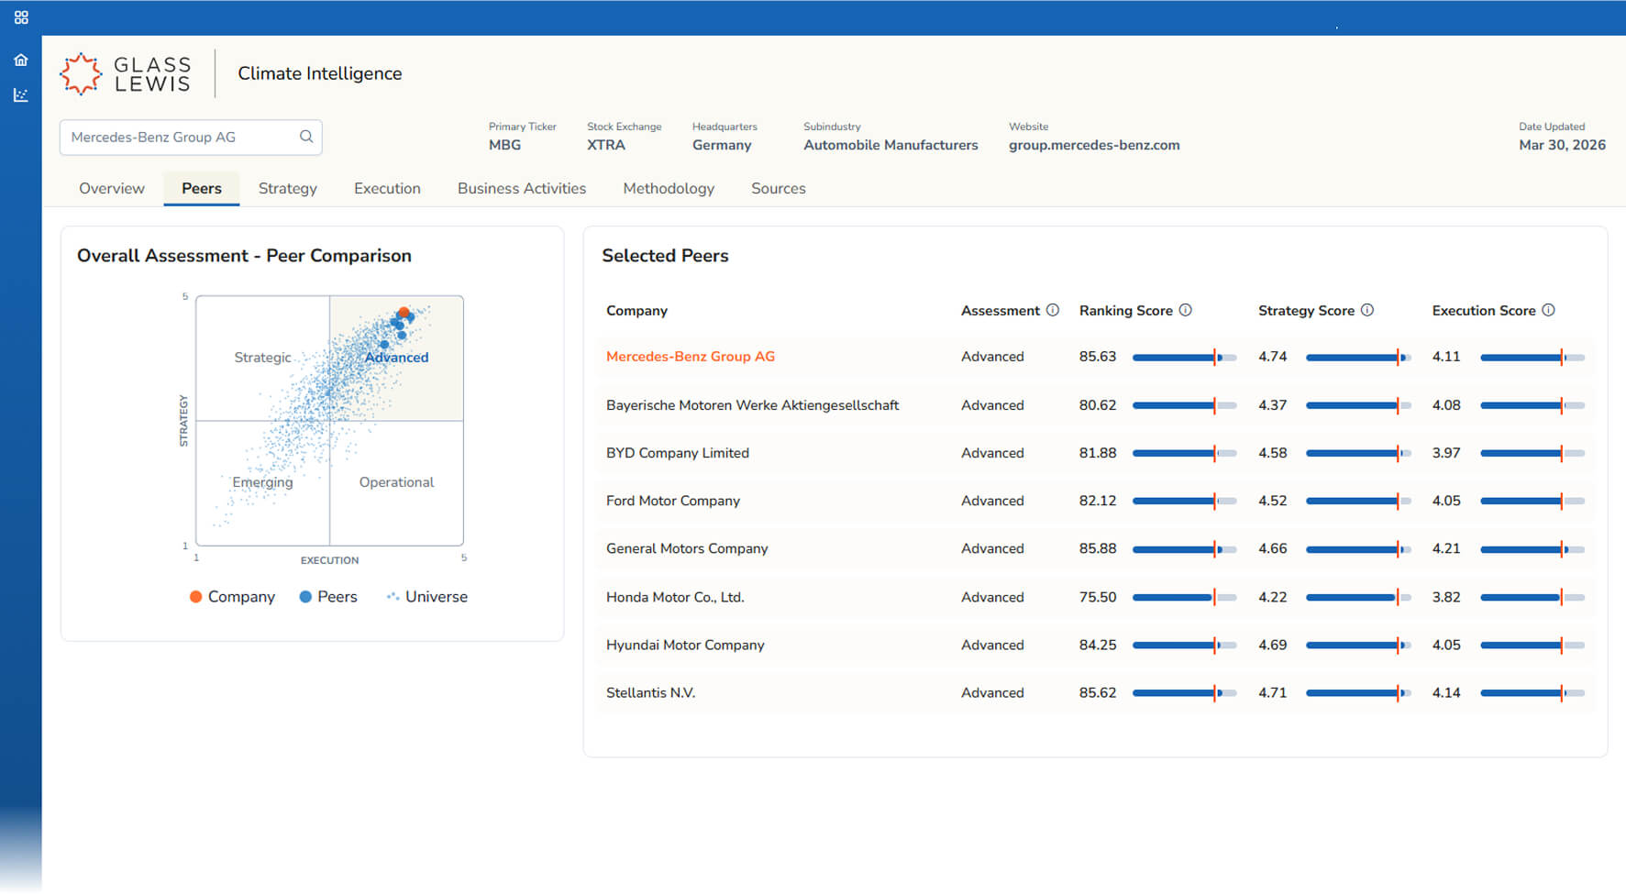Click the Glass Lewis logo

[126, 74]
